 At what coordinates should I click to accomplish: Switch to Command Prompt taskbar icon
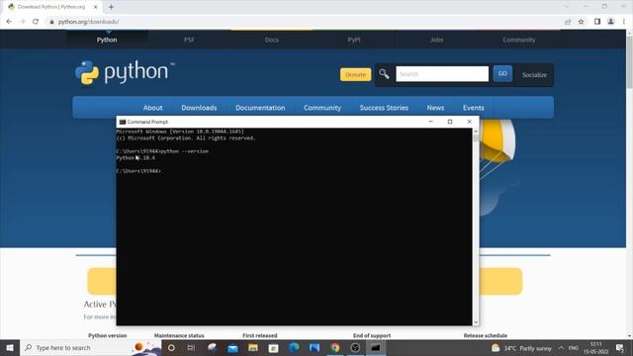coord(376,348)
